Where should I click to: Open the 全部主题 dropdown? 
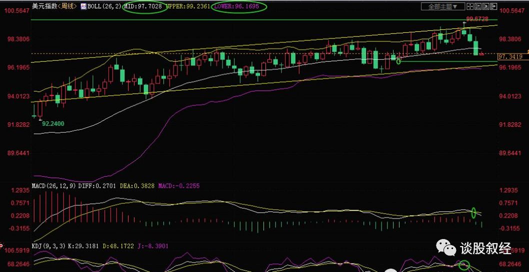click(443, 6)
